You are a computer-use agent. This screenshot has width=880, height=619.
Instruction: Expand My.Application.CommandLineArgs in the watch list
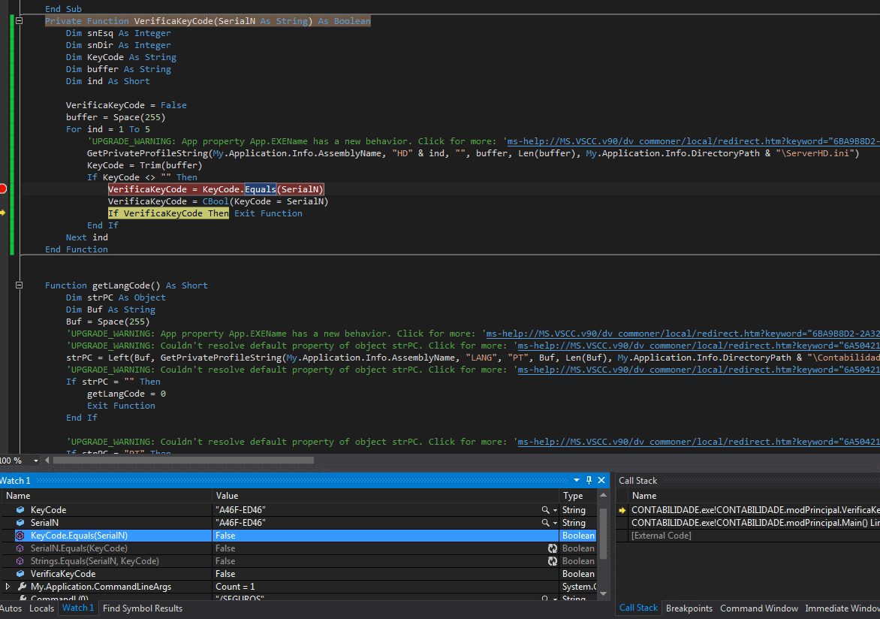[x=8, y=587]
